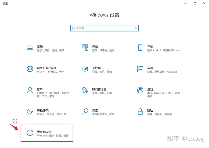Open the 网络和 Internet globe icon

pyautogui.click(x=30, y=69)
